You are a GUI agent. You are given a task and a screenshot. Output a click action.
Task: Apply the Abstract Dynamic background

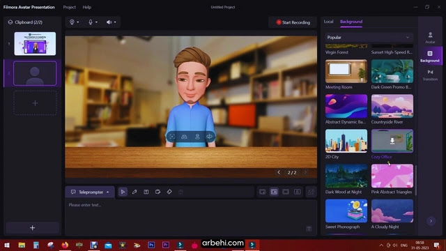346,106
